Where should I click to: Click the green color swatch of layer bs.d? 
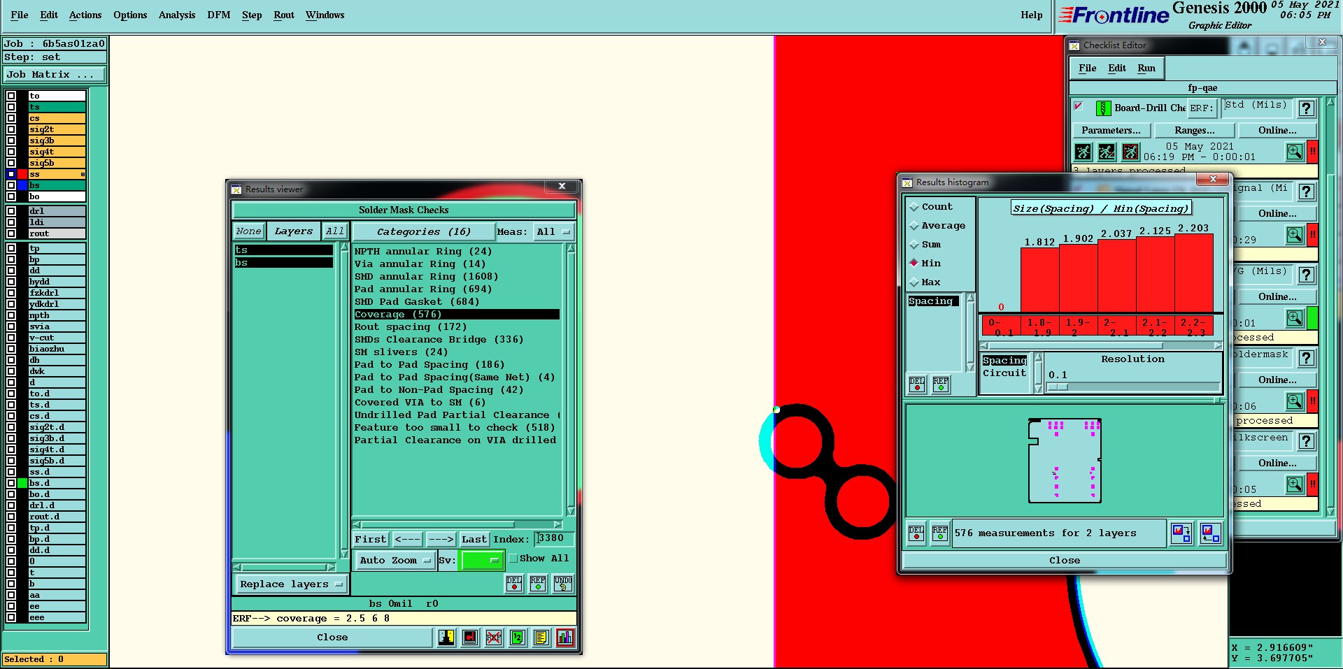(22, 483)
